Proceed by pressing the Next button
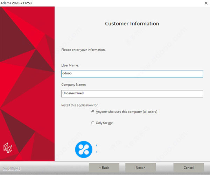 click(140, 168)
